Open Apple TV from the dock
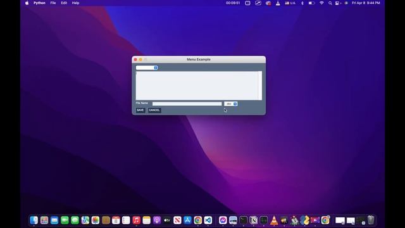Image resolution: width=405 pixels, height=228 pixels. coord(167,220)
